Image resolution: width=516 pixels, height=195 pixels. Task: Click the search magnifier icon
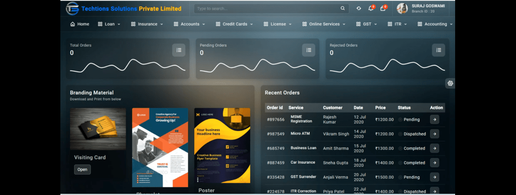tap(343, 8)
